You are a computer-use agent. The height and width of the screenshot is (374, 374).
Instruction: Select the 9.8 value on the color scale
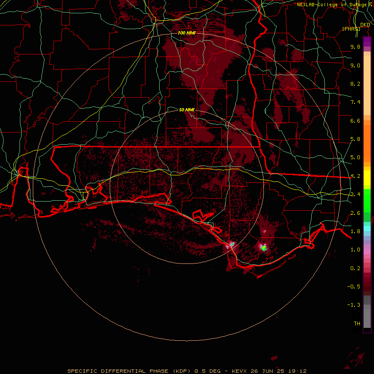point(355,47)
